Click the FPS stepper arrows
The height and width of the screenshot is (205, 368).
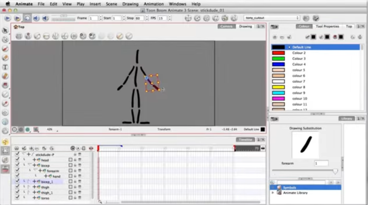tap(170, 18)
